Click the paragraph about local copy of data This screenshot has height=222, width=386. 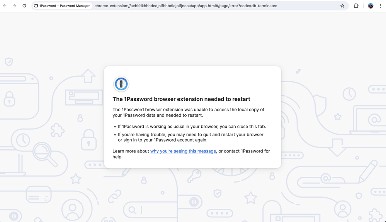188,112
